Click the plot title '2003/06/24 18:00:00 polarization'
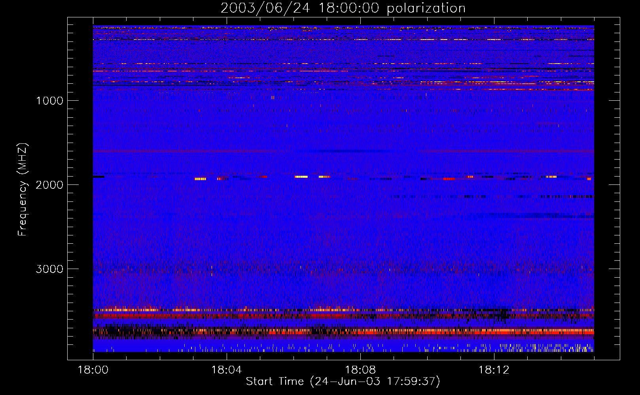640x395 pixels. [x=343, y=8]
